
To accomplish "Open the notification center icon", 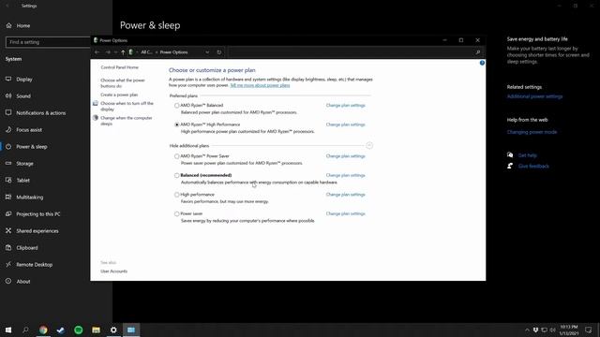I will (x=589, y=330).
